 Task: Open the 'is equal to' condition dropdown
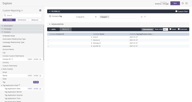tap(86, 17)
